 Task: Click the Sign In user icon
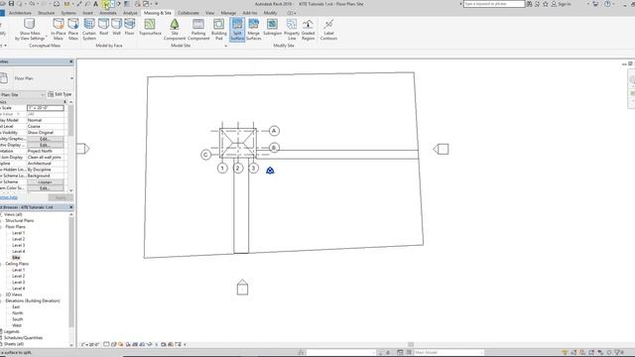point(554,4)
